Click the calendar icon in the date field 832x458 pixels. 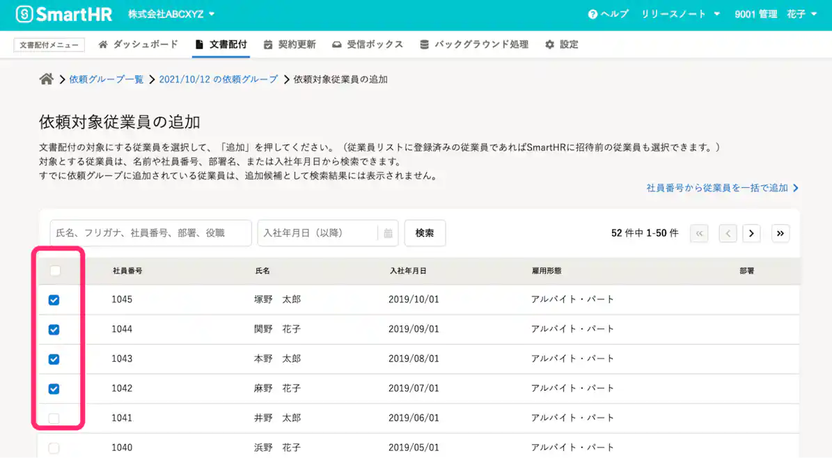[388, 233]
